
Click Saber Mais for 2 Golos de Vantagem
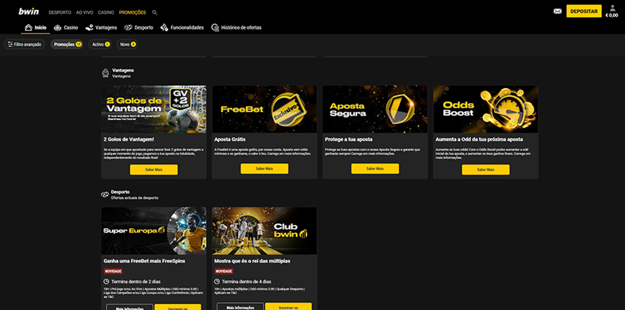click(x=154, y=169)
